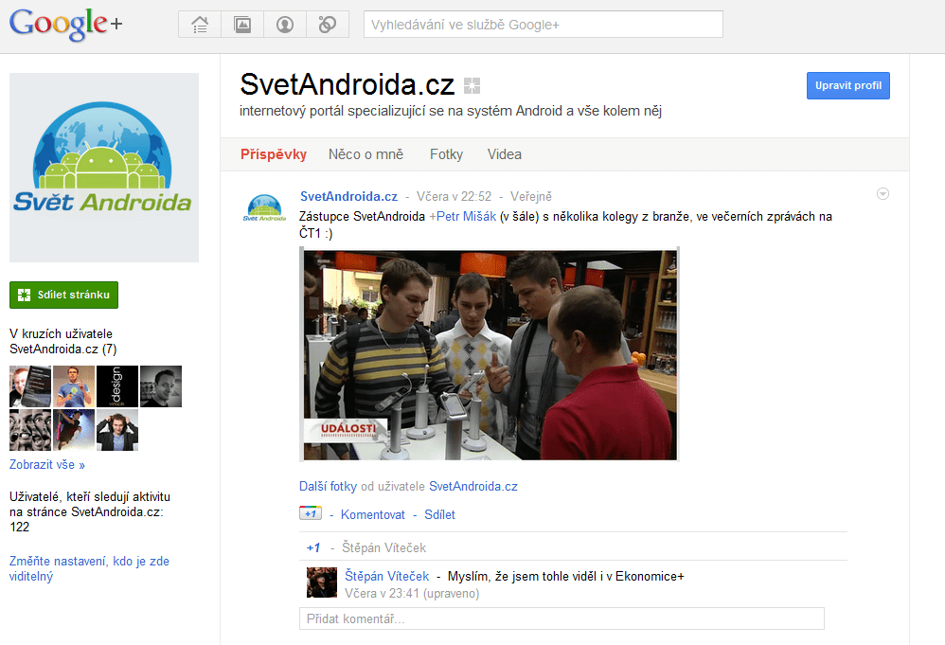Open the post options dropdown arrow
Screen dimensions: 945x645
pos(883,194)
